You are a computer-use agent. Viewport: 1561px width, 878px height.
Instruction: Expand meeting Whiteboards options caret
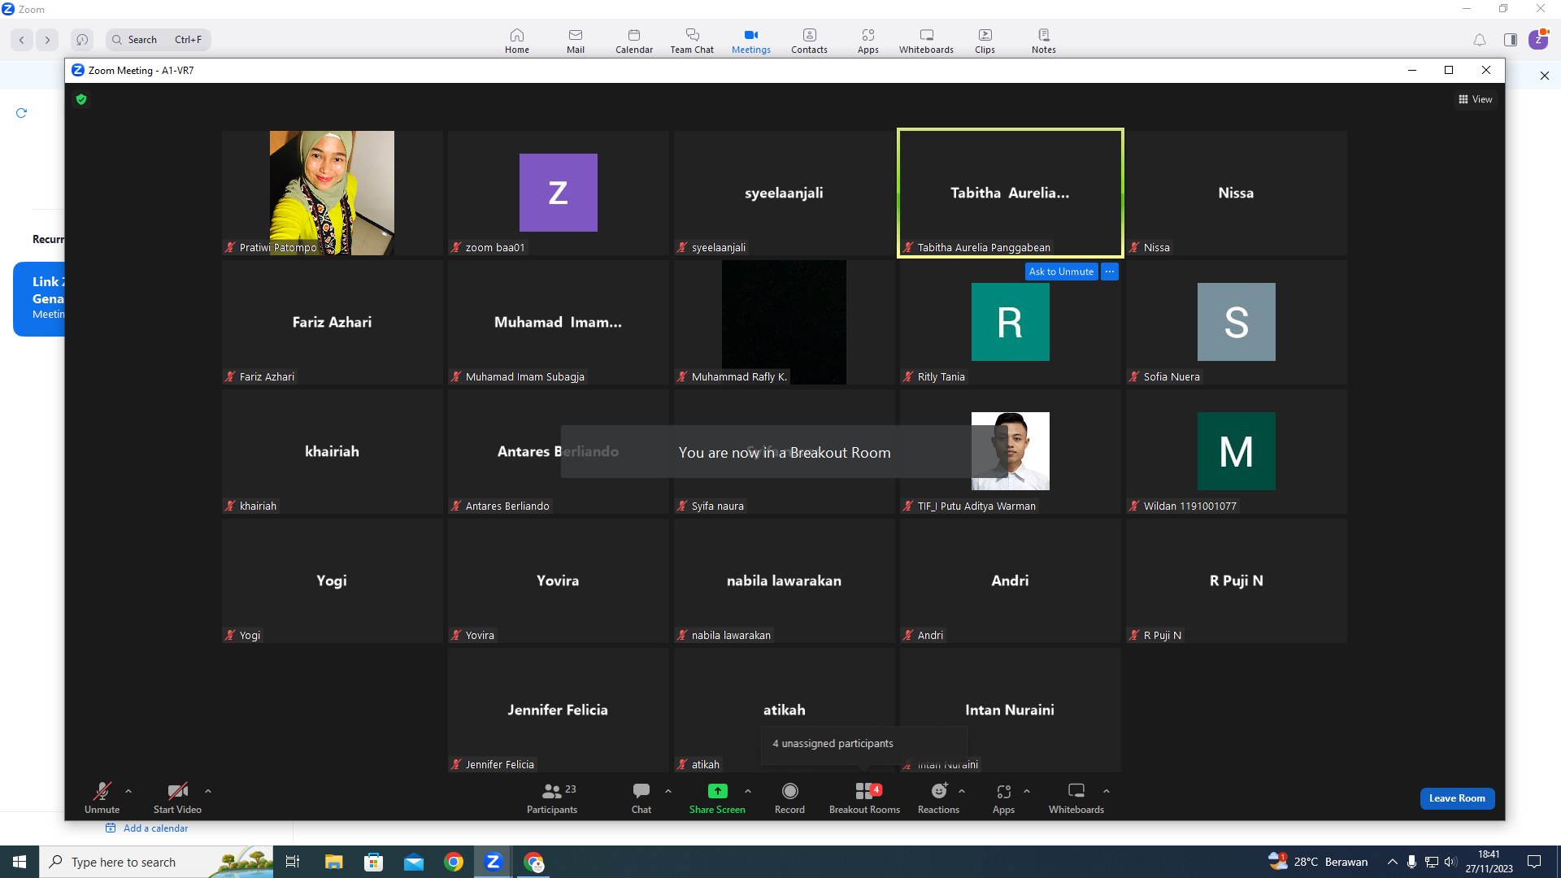(1107, 791)
